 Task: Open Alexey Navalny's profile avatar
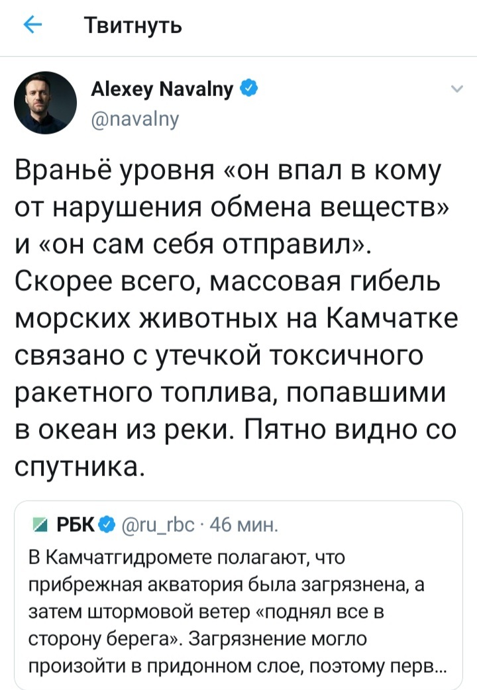pos(45,101)
